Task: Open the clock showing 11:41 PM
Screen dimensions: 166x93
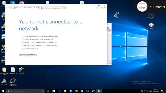Action: pyautogui.click(x=156, y=91)
